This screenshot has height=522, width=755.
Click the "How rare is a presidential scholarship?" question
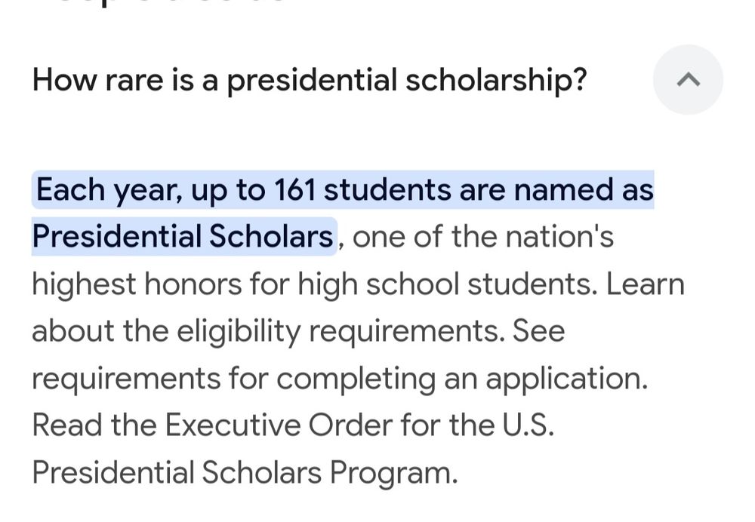coord(309,80)
